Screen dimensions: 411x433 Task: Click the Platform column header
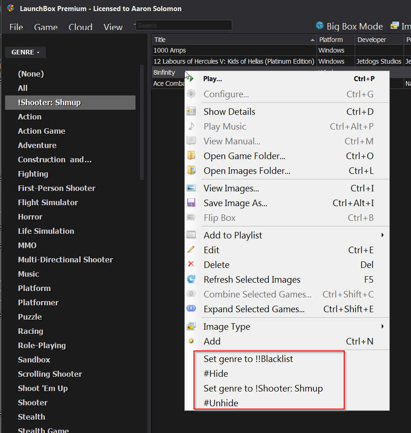click(336, 40)
